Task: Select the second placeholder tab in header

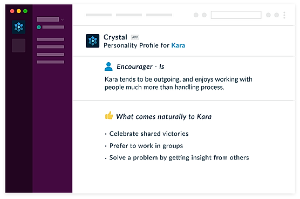Action: coord(129,15)
